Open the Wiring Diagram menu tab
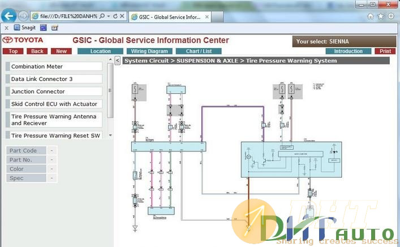Screen dimensions: 400x247 click(149, 51)
